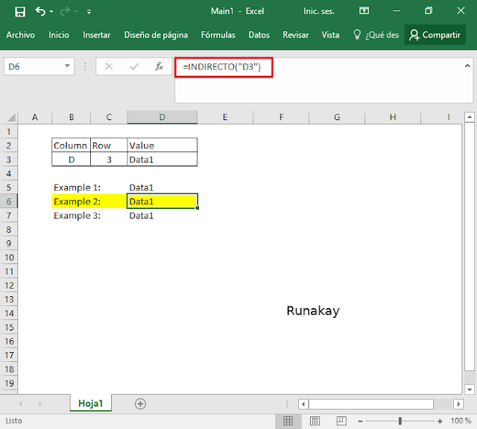477x429 pixels.
Task: Switch to the Vista tab
Action: pyautogui.click(x=330, y=35)
